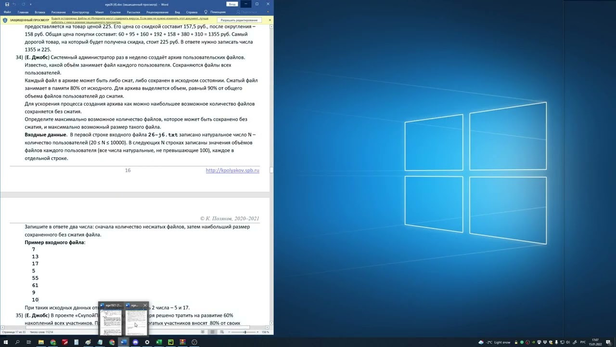The image size is (616, 347).
Task: Open the Word icon on the taskbar
Action: coord(124,342)
